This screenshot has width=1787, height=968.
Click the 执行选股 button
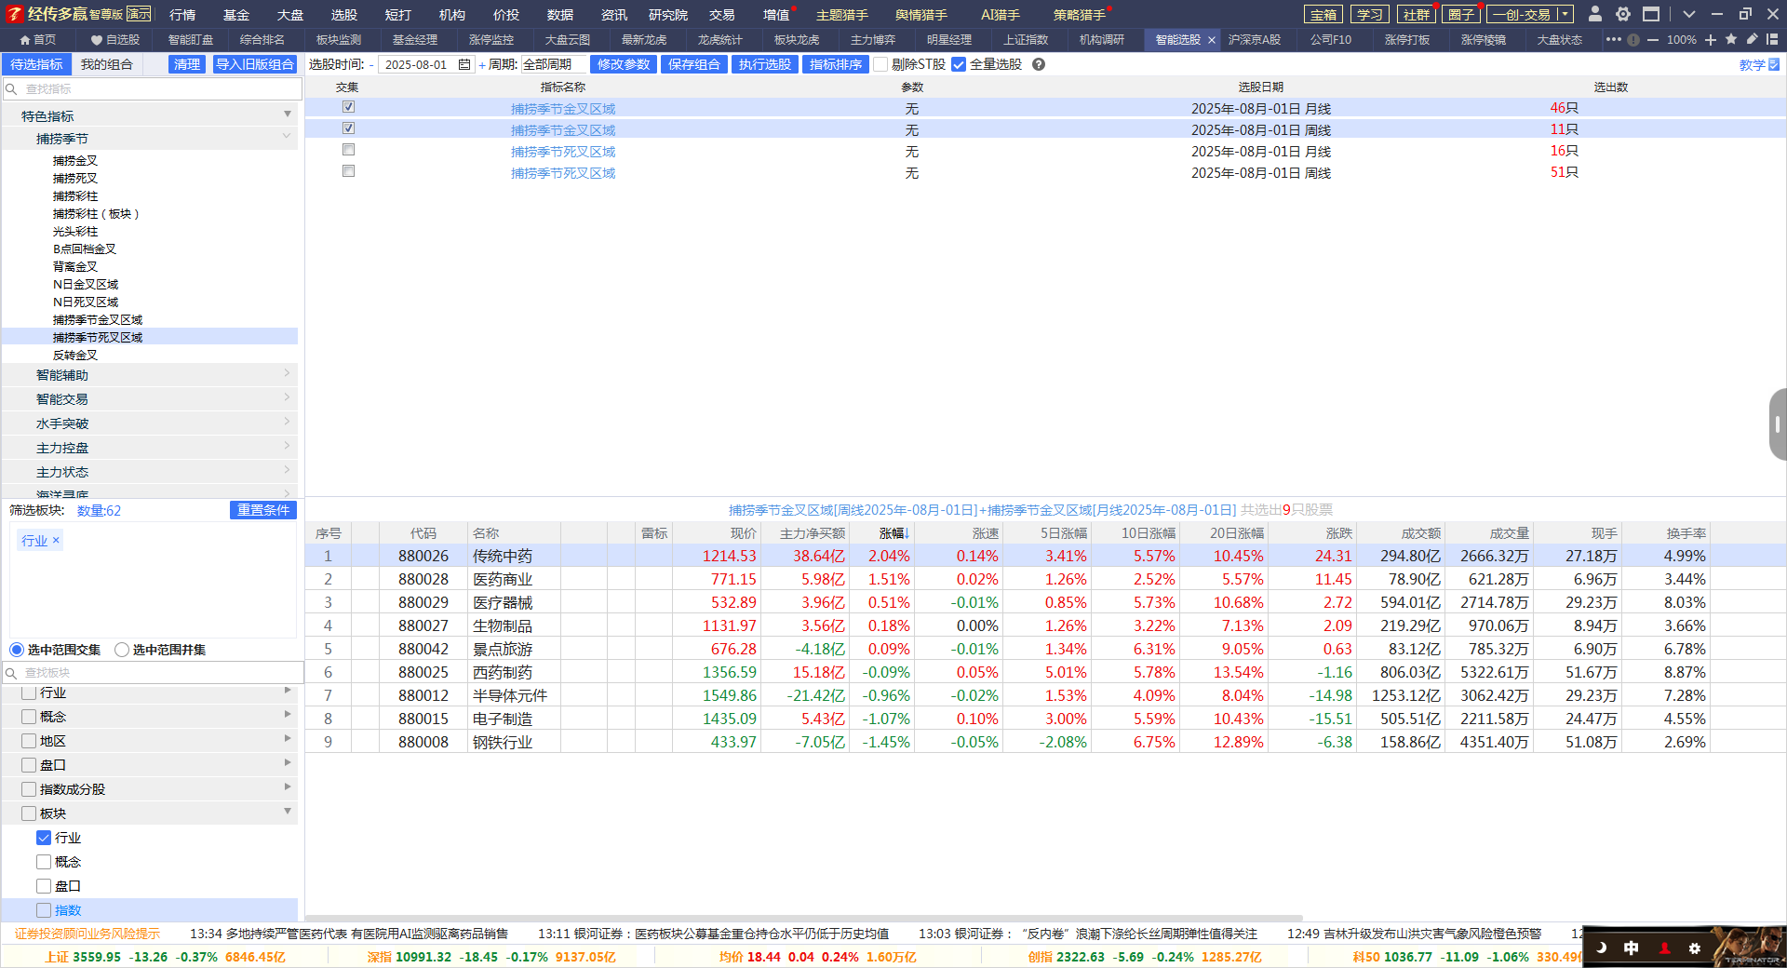coord(764,64)
